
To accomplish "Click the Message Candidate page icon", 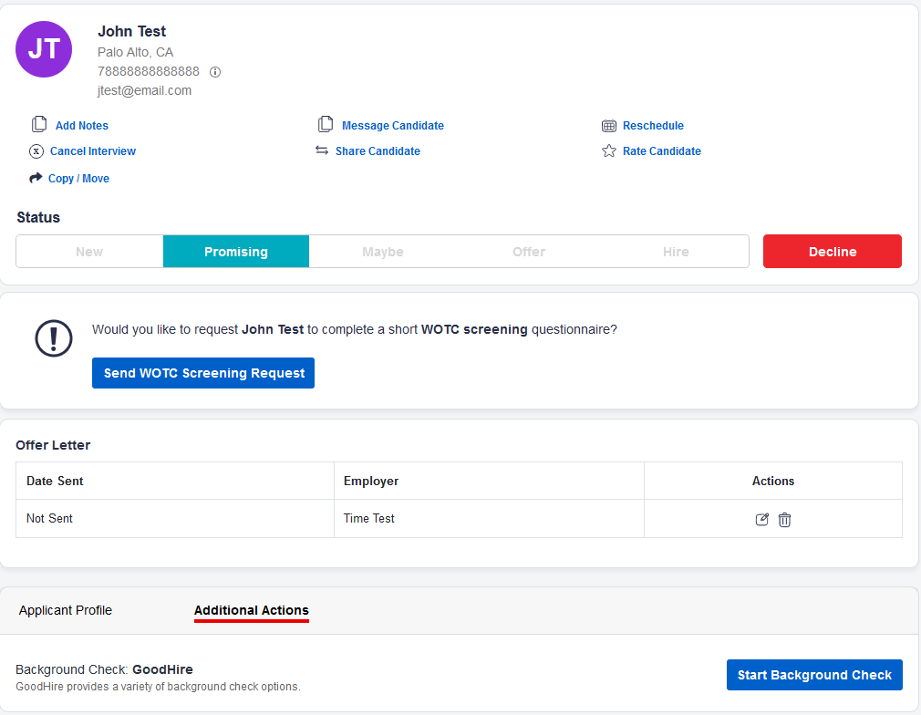I will point(326,125).
